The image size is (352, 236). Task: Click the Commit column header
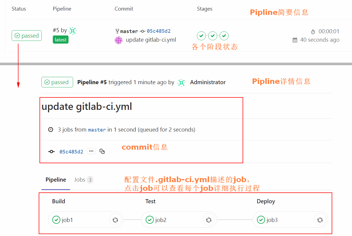pyautogui.click(x=124, y=9)
